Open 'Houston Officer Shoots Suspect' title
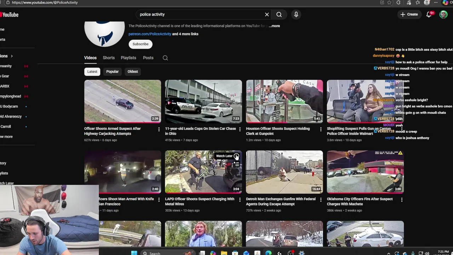The image size is (453, 255). (278, 131)
